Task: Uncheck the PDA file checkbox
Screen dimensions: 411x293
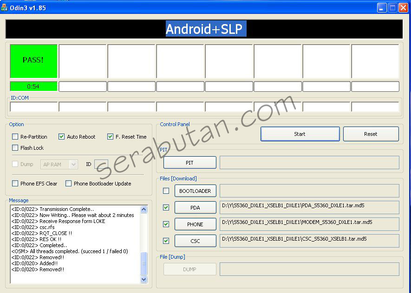Action: click(166, 207)
